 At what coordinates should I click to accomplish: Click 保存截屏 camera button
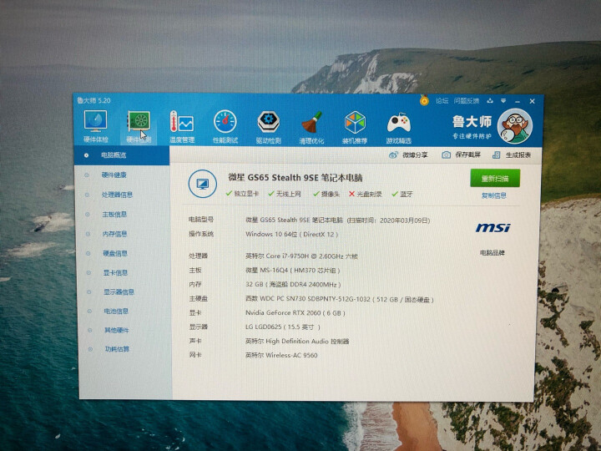pyautogui.click(x=461, y=155)
